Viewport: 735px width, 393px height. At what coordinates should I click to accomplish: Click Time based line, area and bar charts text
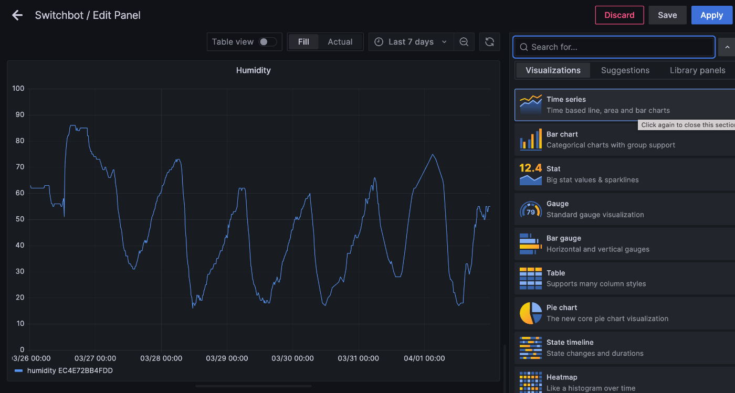(x=608, y=110)
